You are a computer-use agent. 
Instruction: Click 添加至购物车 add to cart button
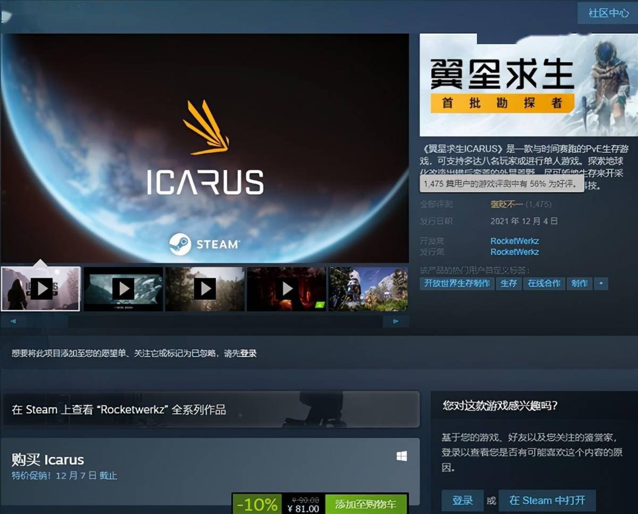(366, 504)
